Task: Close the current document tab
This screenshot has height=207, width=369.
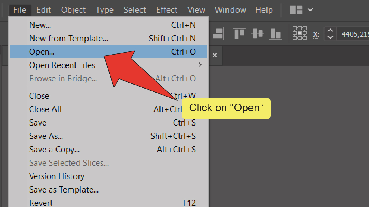Action: 215,55
